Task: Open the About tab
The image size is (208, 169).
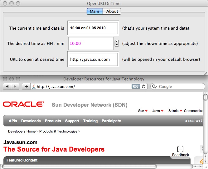Action: [112, 11]
